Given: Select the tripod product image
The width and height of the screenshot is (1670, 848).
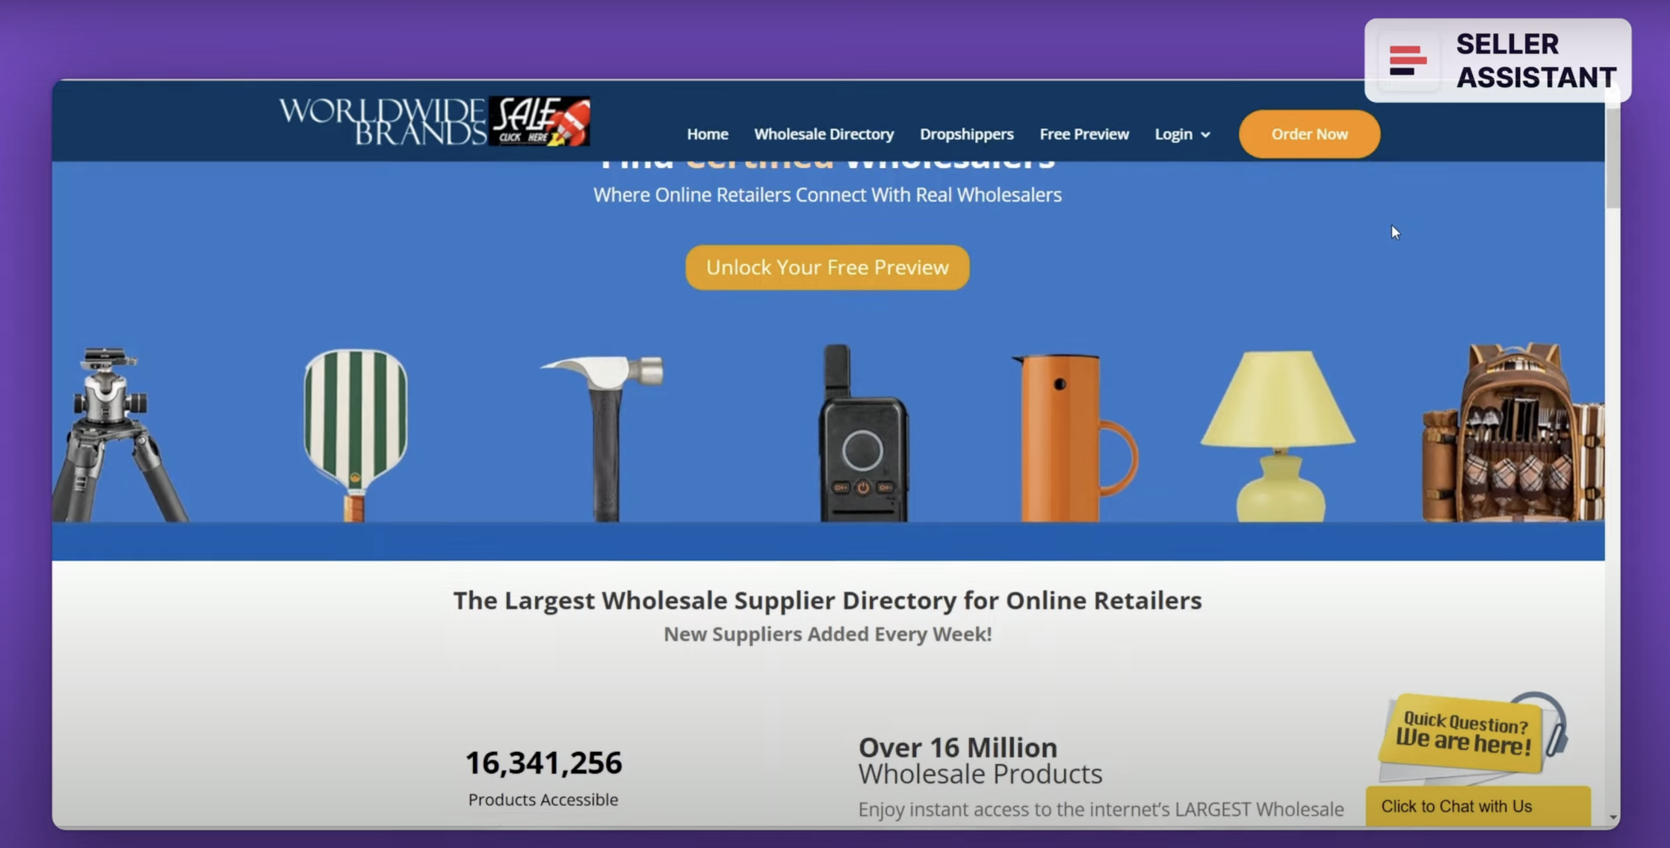Looking at the screenshot, I should [119, 434].
